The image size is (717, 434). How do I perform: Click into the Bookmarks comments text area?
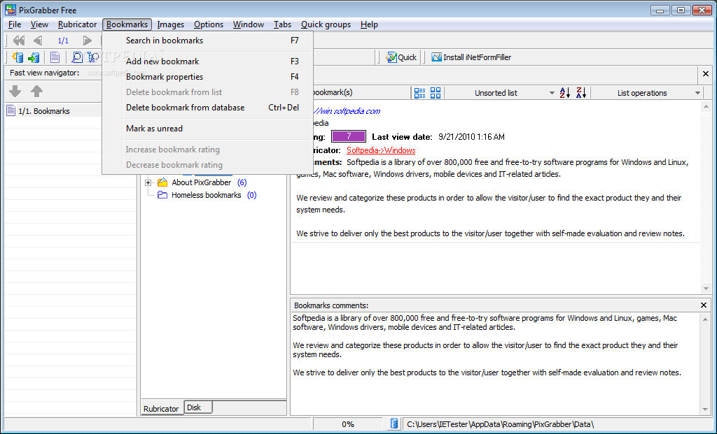(495, 363)
